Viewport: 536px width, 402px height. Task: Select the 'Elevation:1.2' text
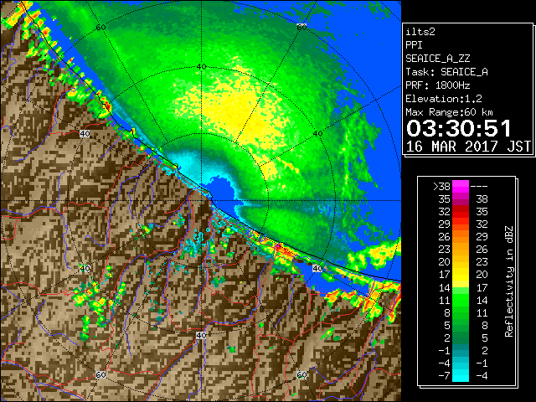point(443,99)
